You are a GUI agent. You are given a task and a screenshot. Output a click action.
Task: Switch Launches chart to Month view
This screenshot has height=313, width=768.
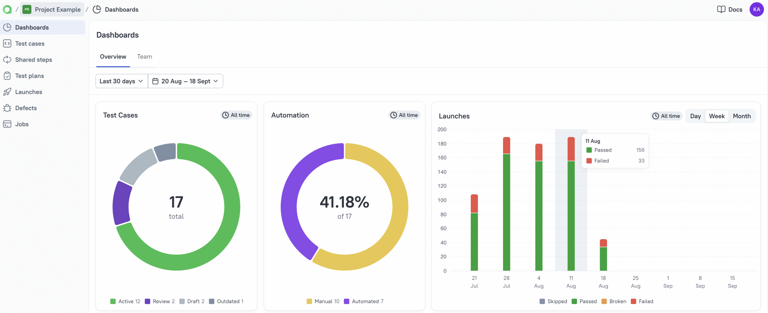point(741,116)
